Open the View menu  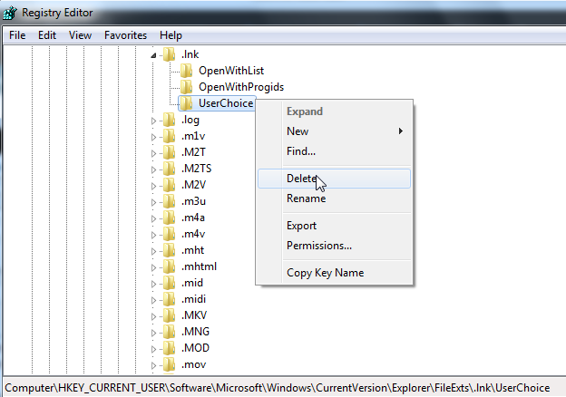tap(80, 35)
